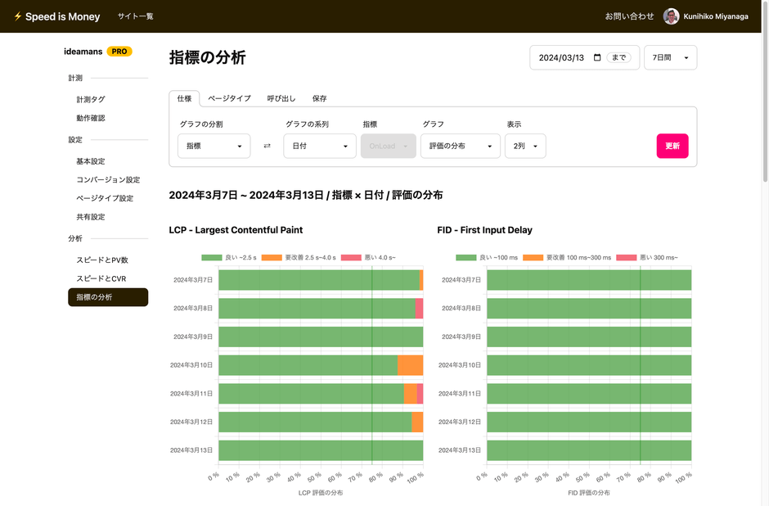
Task: Open the お問い合わせ link in header
Action: [629, 16]
